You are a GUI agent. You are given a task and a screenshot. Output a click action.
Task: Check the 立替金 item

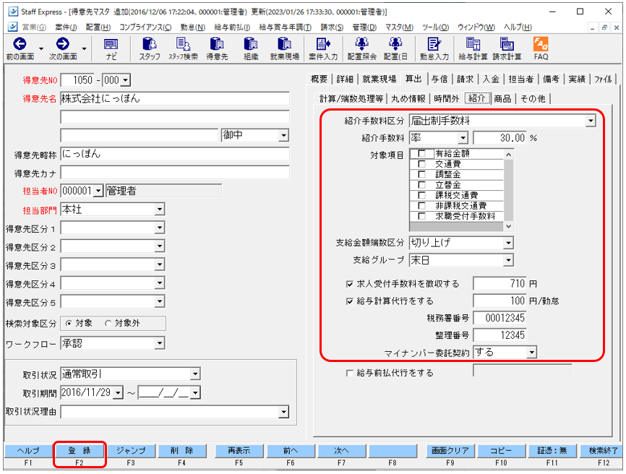click(x=421, y=185)
